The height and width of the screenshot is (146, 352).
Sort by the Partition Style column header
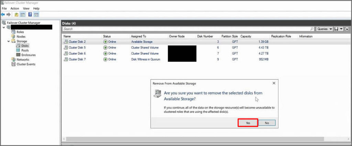click(229, 36)
